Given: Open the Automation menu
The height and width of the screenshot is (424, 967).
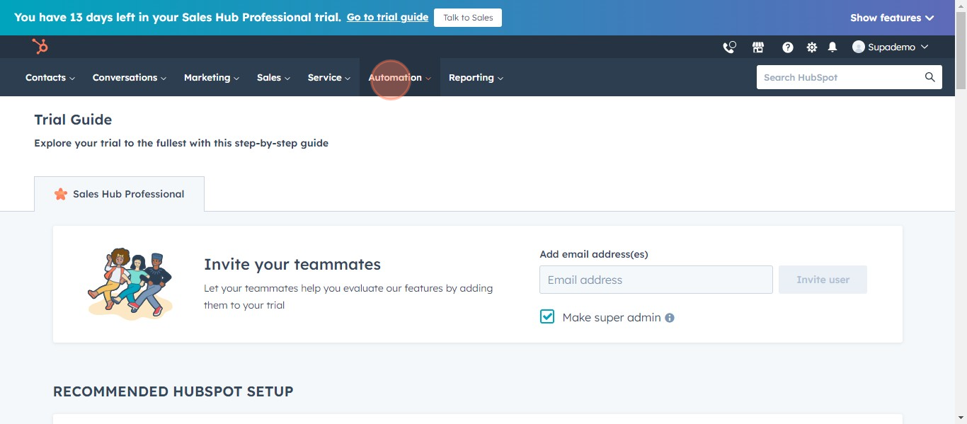Looking at the screenshot, I should pos(400,78).
